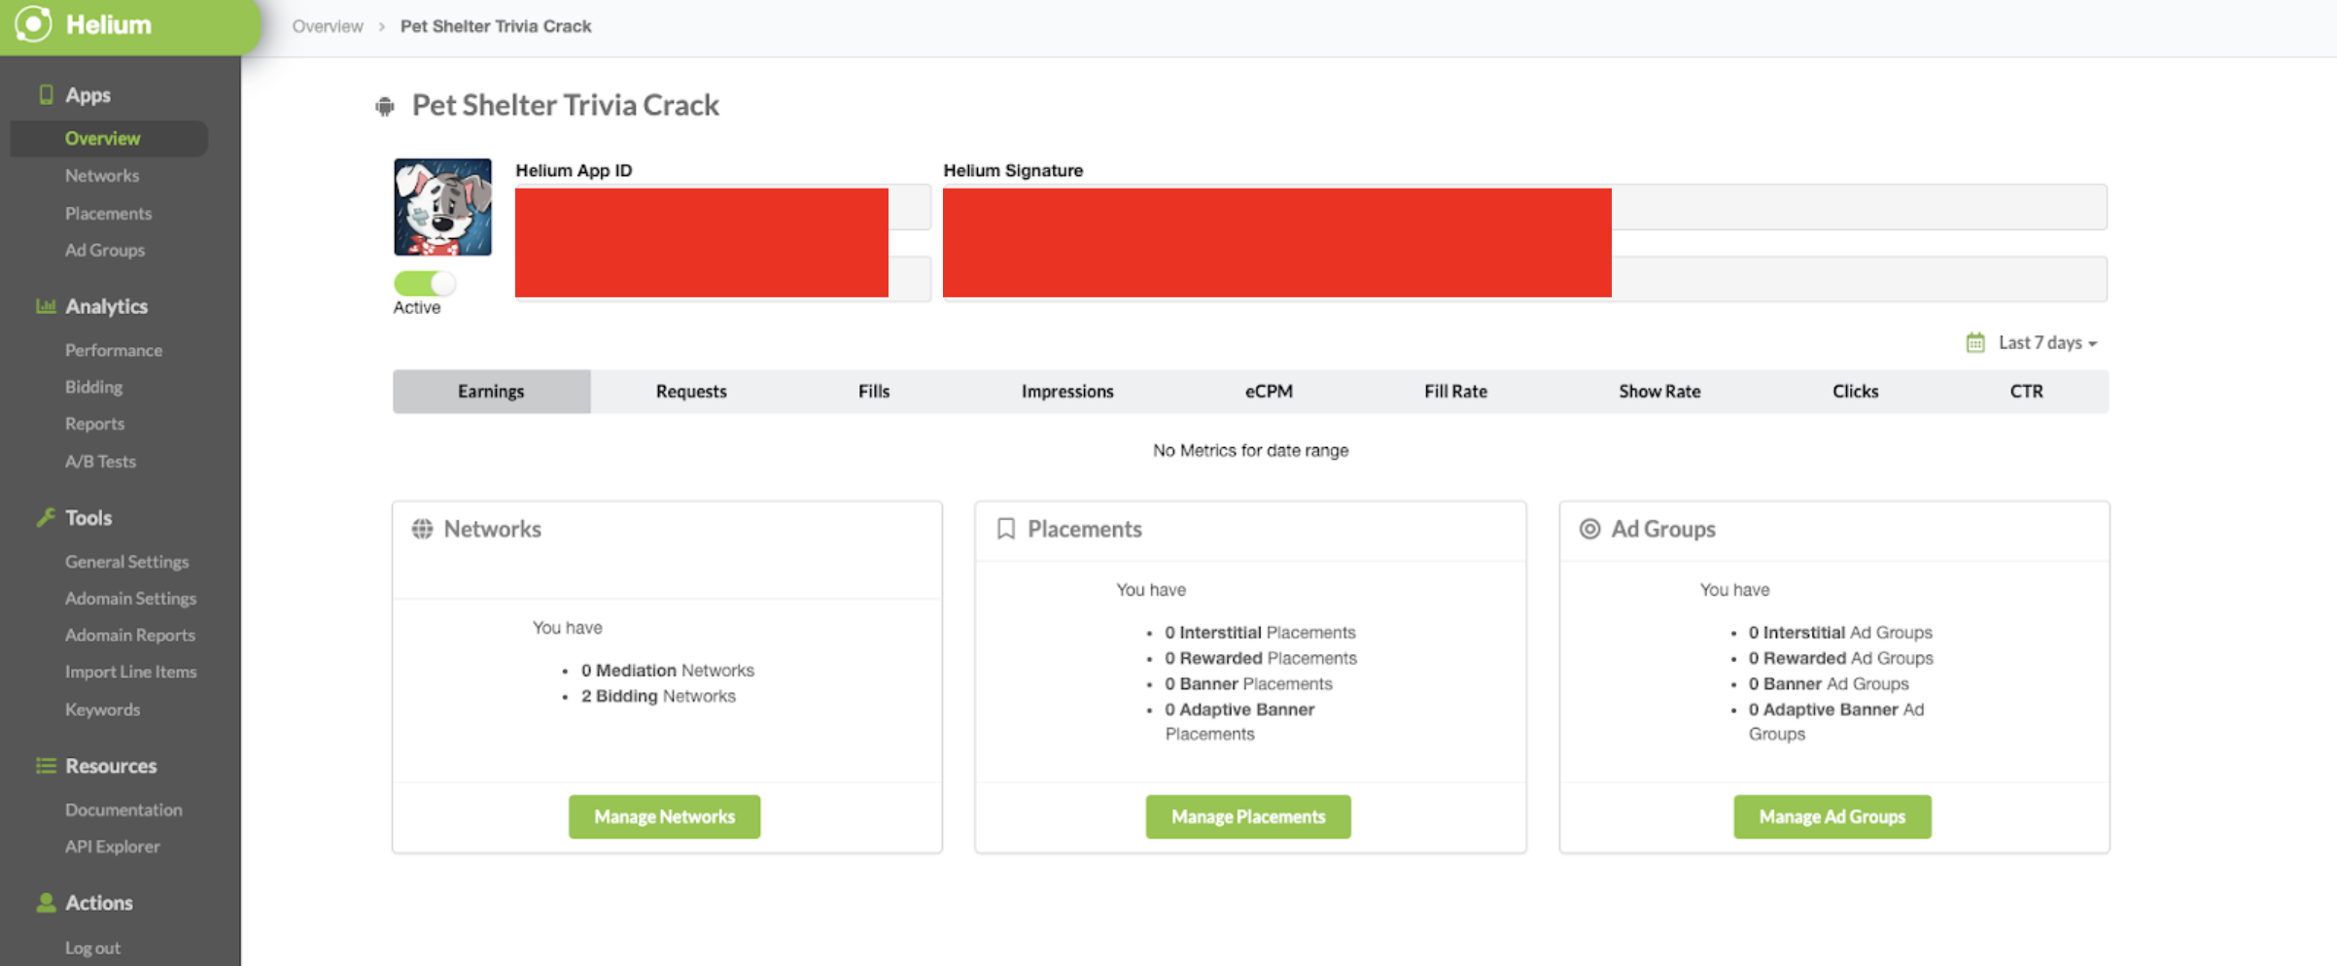Click the Helium App ID field
Screen dimensions: 2337x966
pyautogui.click(x=722, y=207)
